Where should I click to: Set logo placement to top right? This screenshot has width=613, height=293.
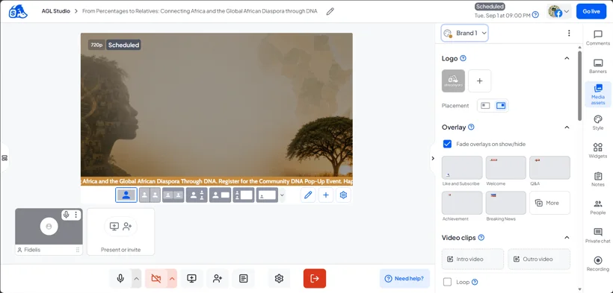tap(500, 106)
